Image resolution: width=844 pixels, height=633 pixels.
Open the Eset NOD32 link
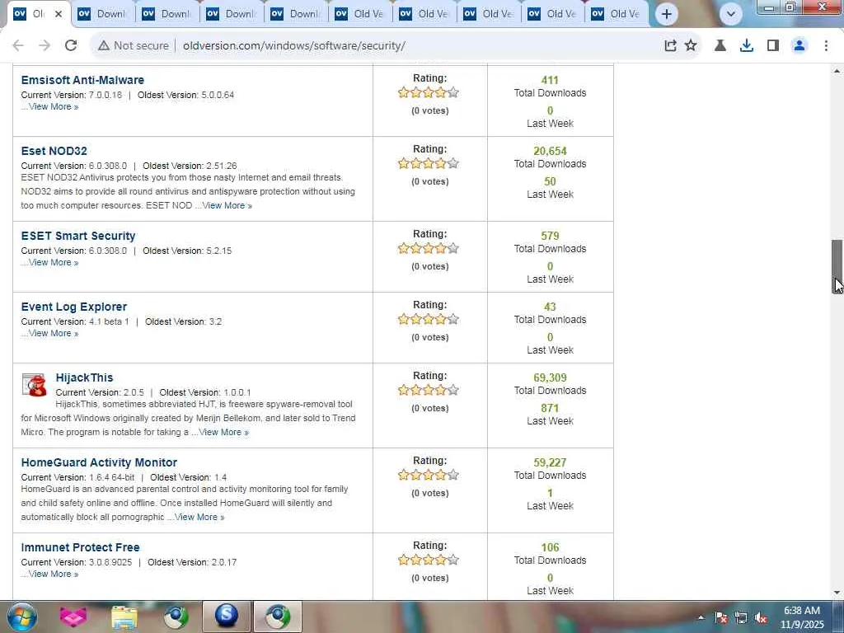54,151
